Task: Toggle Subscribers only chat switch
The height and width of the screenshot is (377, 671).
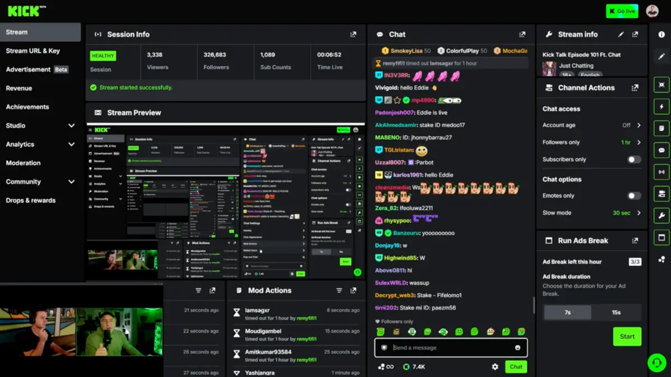Action: tap(634, 160)
